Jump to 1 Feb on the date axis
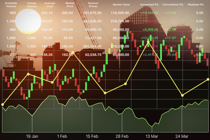Image resolution: width=210 pixels, height=140 pixels. [62, 136]
